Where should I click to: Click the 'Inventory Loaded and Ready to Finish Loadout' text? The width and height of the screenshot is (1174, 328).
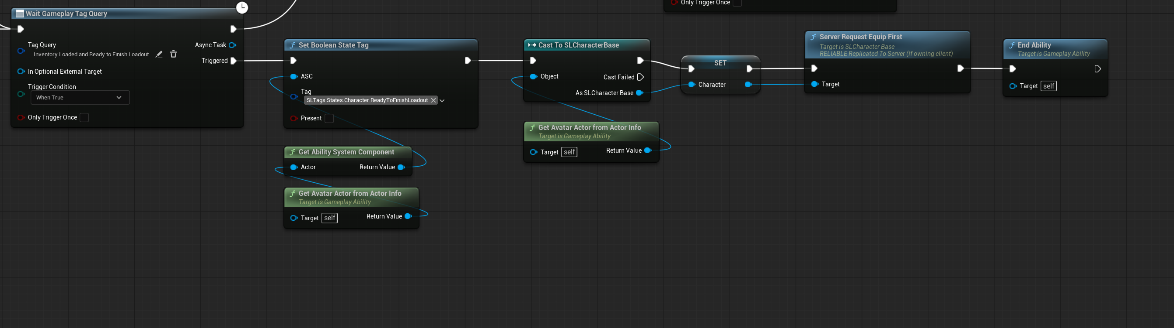[91, 55]
